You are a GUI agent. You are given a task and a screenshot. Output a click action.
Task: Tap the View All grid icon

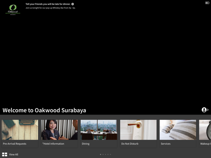coord(5,155)
